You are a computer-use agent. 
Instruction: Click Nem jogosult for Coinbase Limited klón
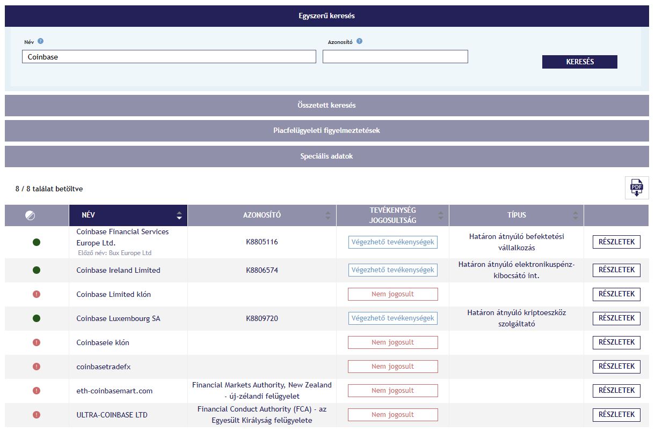pyautogui.click(x=393, y=294)
